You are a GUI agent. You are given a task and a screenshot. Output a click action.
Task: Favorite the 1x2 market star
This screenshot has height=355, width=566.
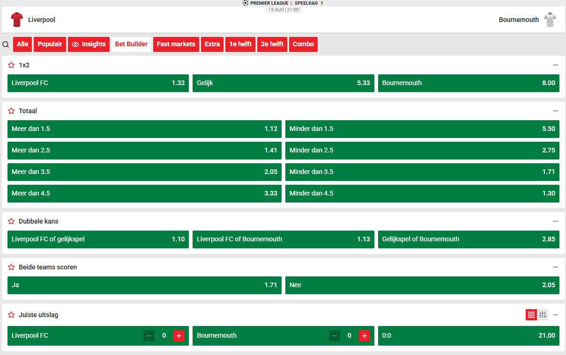[11, 65]
